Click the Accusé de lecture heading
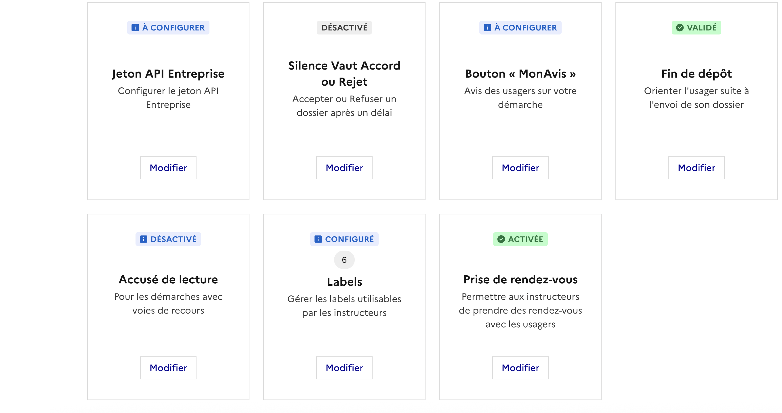This screenshot has height=413, width=782. pyautogui.click(x=168, y=279)
